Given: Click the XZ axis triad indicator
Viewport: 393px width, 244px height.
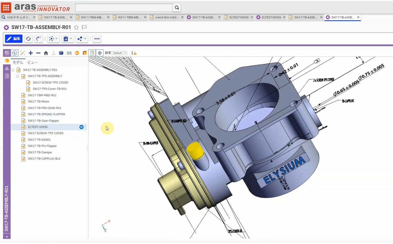Looking at the screenshot, I should click(x=106, y=226).
